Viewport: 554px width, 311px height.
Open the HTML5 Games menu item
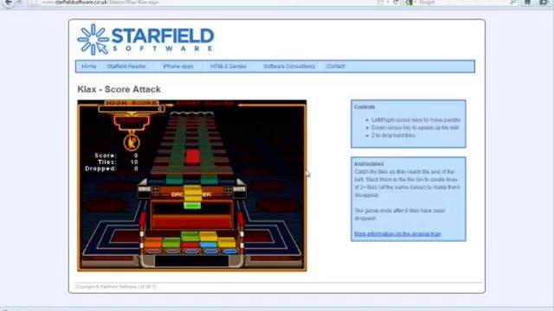(x=229, y=67)
